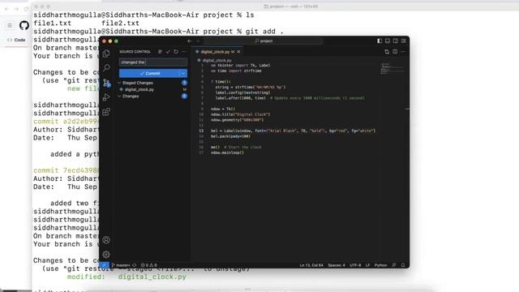
Task: Click the open changes icon in editor toolbar
Action: pyautogui.click(x=387, y=52)
